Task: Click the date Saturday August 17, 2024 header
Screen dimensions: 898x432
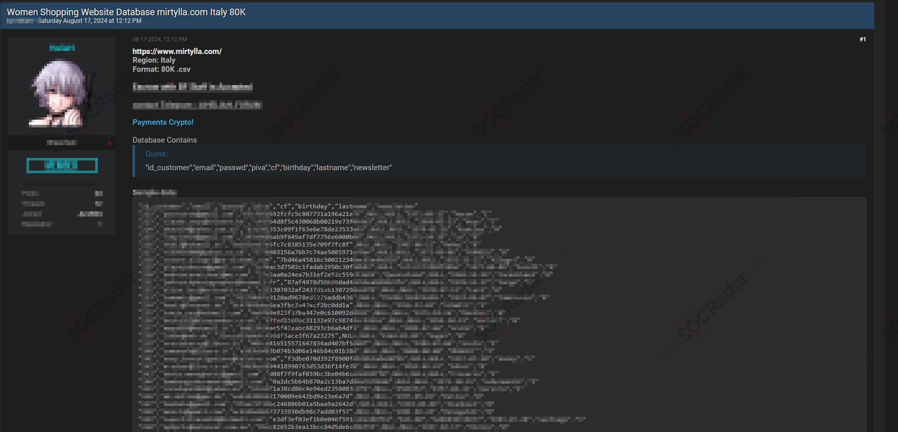Action: (x=90, y=21)
